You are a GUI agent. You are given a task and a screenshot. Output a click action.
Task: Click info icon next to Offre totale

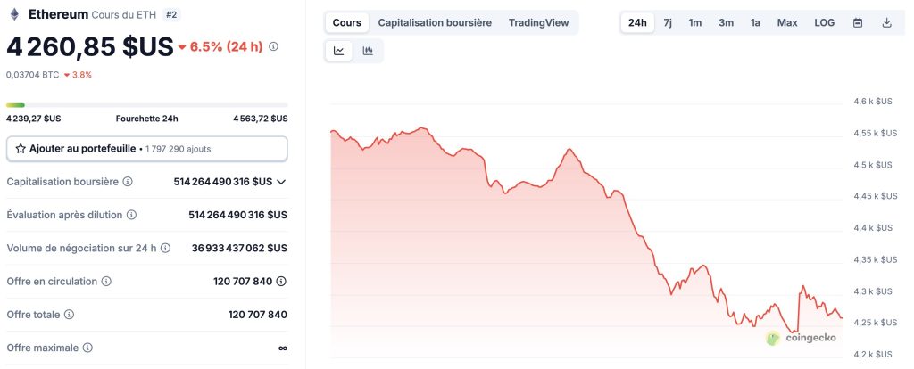click(69, 315)
